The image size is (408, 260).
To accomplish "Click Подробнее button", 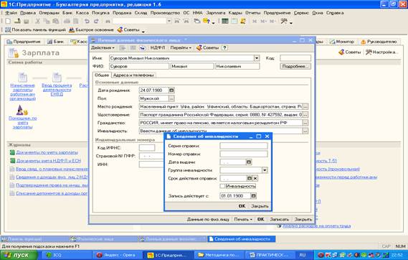I will (295, 66).
